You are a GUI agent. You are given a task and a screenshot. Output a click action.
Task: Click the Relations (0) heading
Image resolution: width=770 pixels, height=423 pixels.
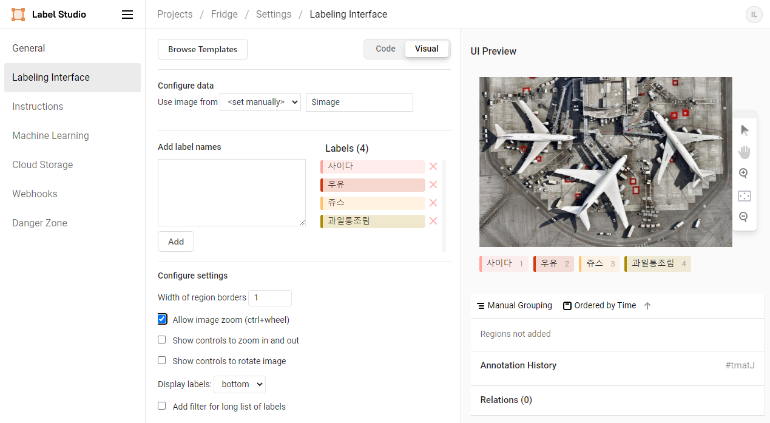point(506,400)
